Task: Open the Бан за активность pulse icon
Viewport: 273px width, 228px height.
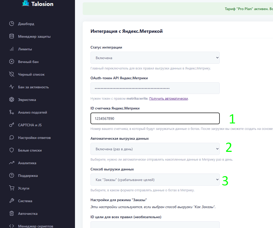Action: point(12,87)
